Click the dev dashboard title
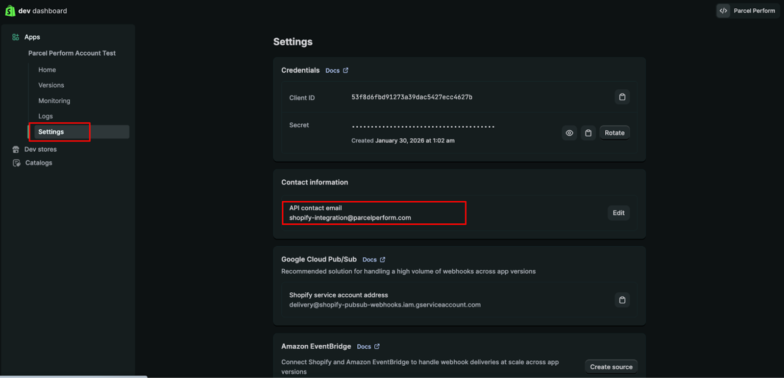Screen dimensions: 784x378 [x=43, y=11]
